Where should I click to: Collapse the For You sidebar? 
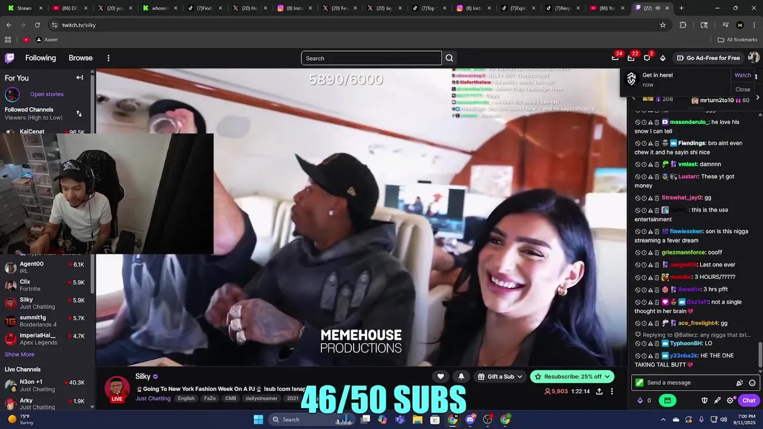(79, 77)
